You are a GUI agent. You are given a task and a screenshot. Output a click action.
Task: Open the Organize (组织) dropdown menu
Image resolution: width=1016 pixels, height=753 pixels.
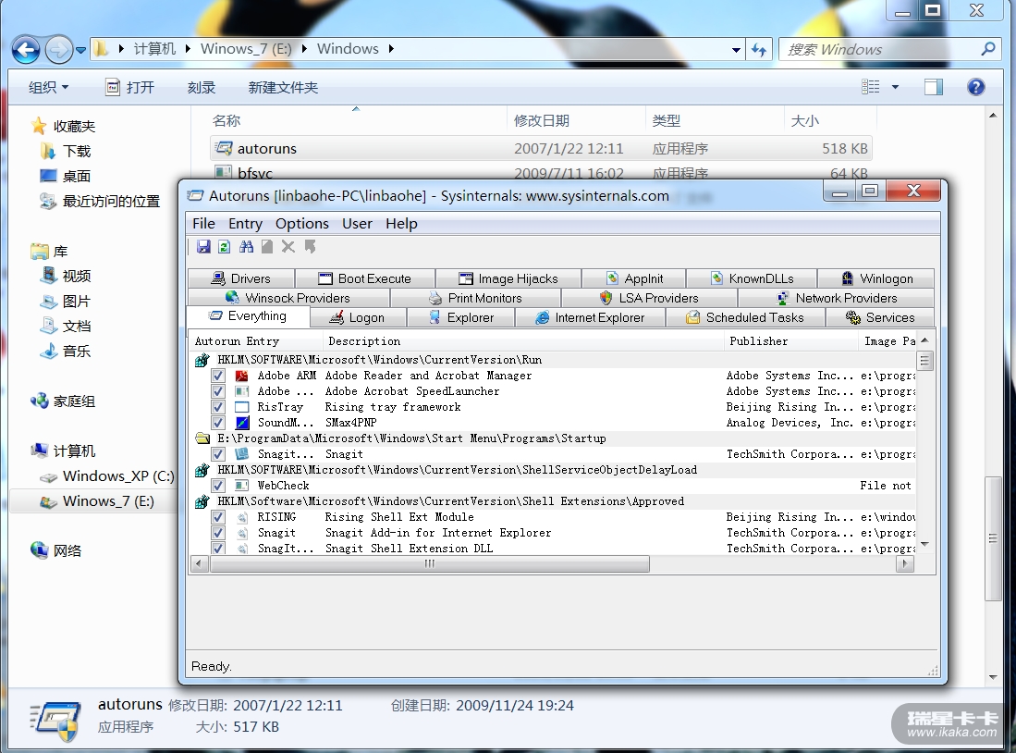coord(49,87)
